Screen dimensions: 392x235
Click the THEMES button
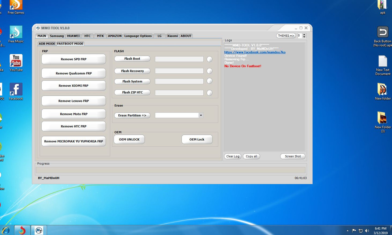click(286, 36)
